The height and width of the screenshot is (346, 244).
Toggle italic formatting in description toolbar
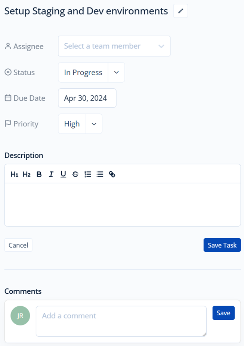[x=51, y=174]
